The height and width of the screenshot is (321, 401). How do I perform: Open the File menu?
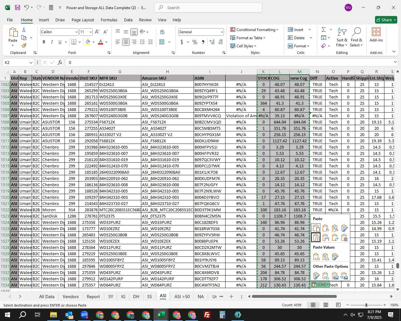point(10,20)
